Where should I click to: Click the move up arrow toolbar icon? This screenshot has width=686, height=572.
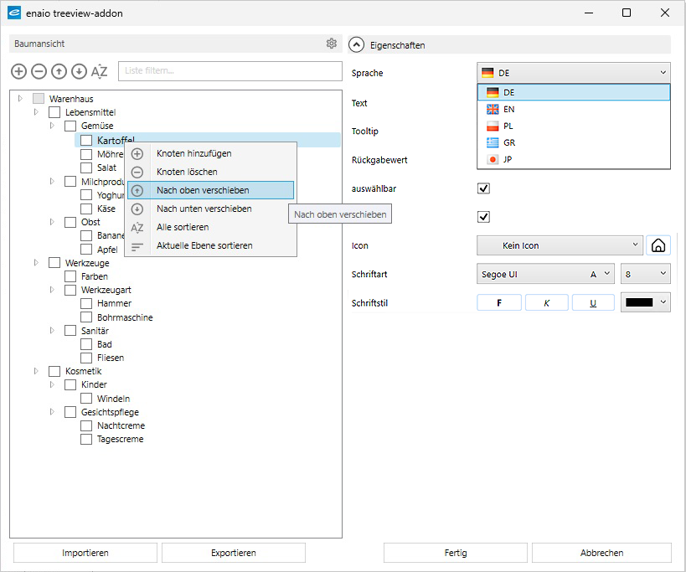(59, 72)
